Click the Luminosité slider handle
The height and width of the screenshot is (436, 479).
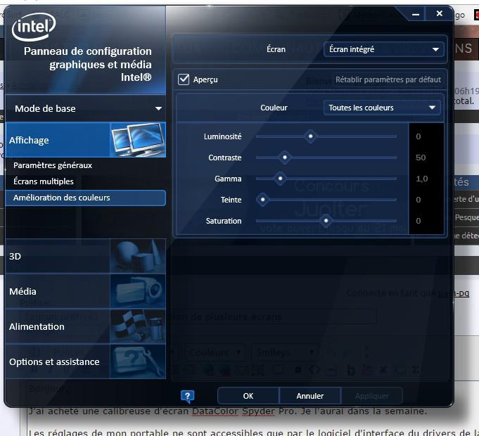point(310,136)
